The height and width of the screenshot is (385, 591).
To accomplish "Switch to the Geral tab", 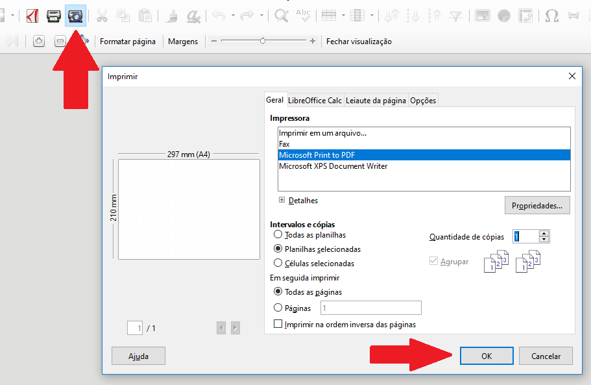I will 275,100.
